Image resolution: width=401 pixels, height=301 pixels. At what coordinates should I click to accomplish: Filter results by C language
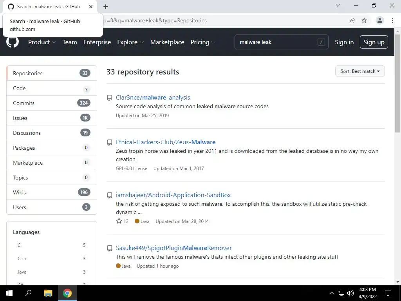click(52, 245)
